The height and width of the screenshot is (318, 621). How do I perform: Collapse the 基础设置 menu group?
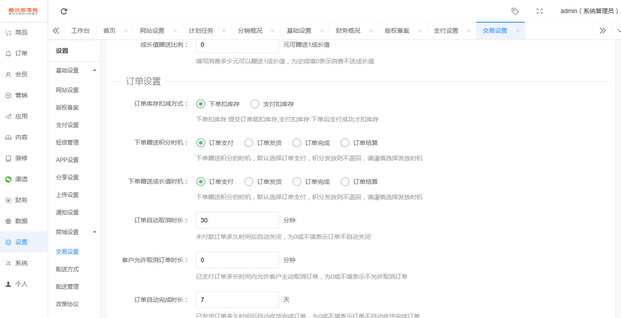pos(94,70)
